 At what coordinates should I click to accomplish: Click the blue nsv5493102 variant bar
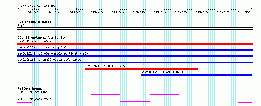tap(135, 50)
